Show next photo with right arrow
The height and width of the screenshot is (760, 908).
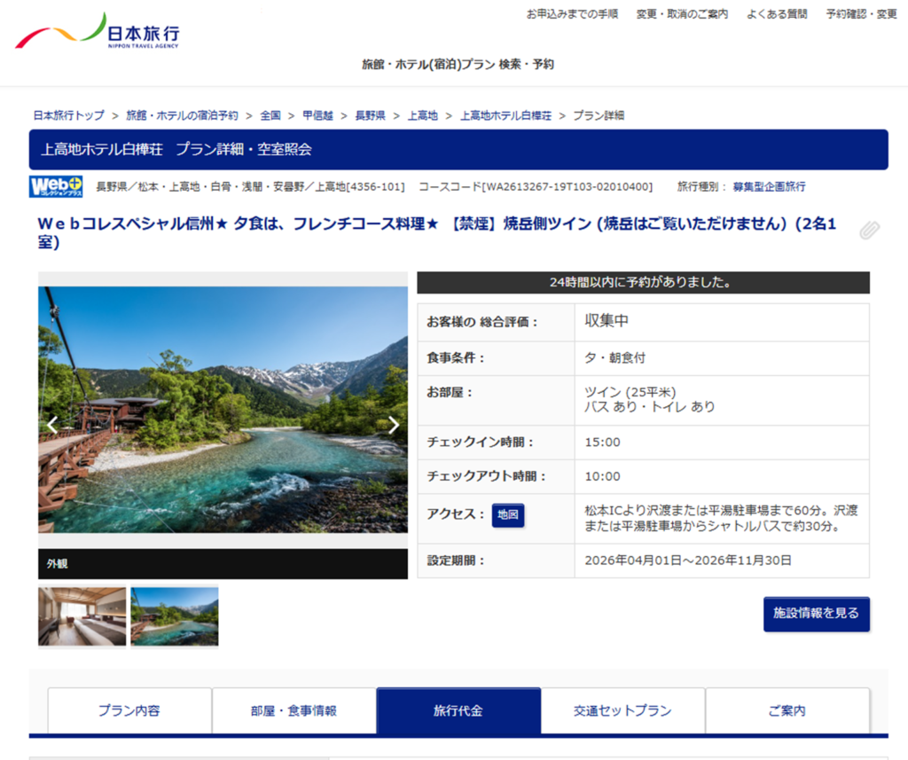tap(394, 425)
